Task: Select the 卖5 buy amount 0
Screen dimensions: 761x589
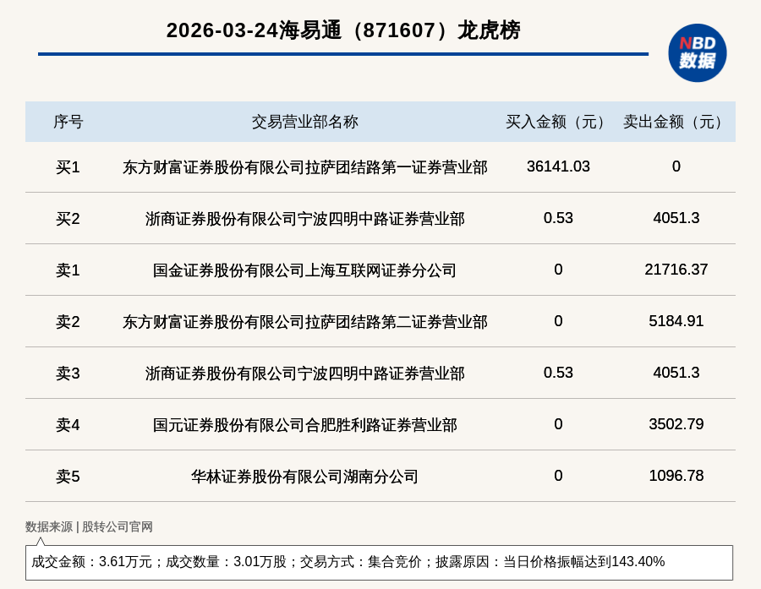Action: [x=558, y=476]
